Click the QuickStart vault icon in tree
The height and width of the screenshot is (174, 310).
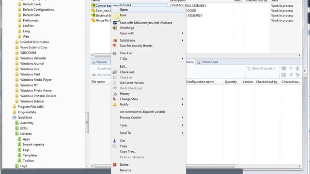pyautogui.click(x=15, y=117)
